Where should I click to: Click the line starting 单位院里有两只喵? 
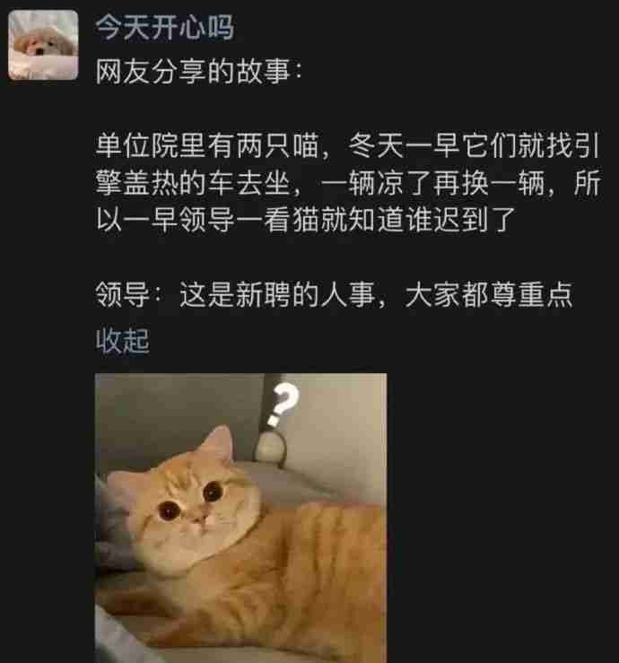click(x=347, y=146)
